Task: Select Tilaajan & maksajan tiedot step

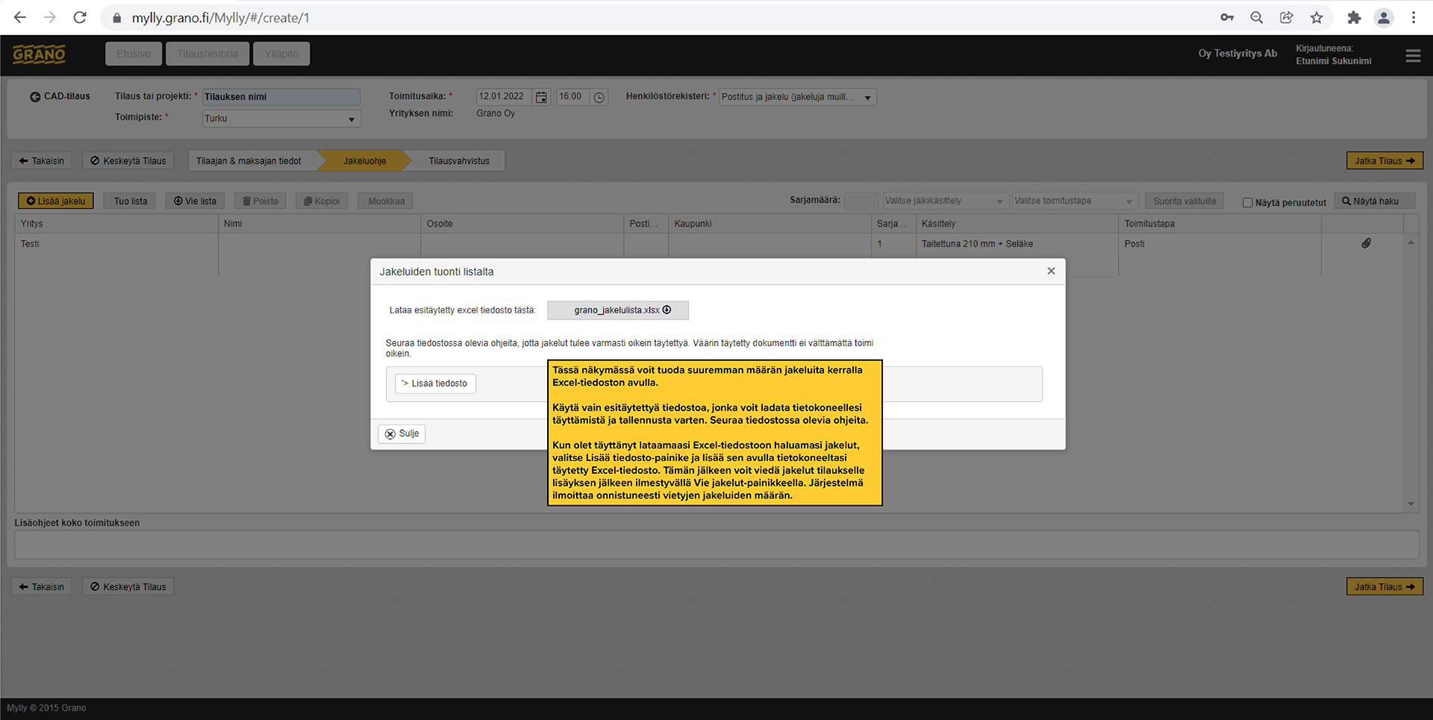Action: 249,161
